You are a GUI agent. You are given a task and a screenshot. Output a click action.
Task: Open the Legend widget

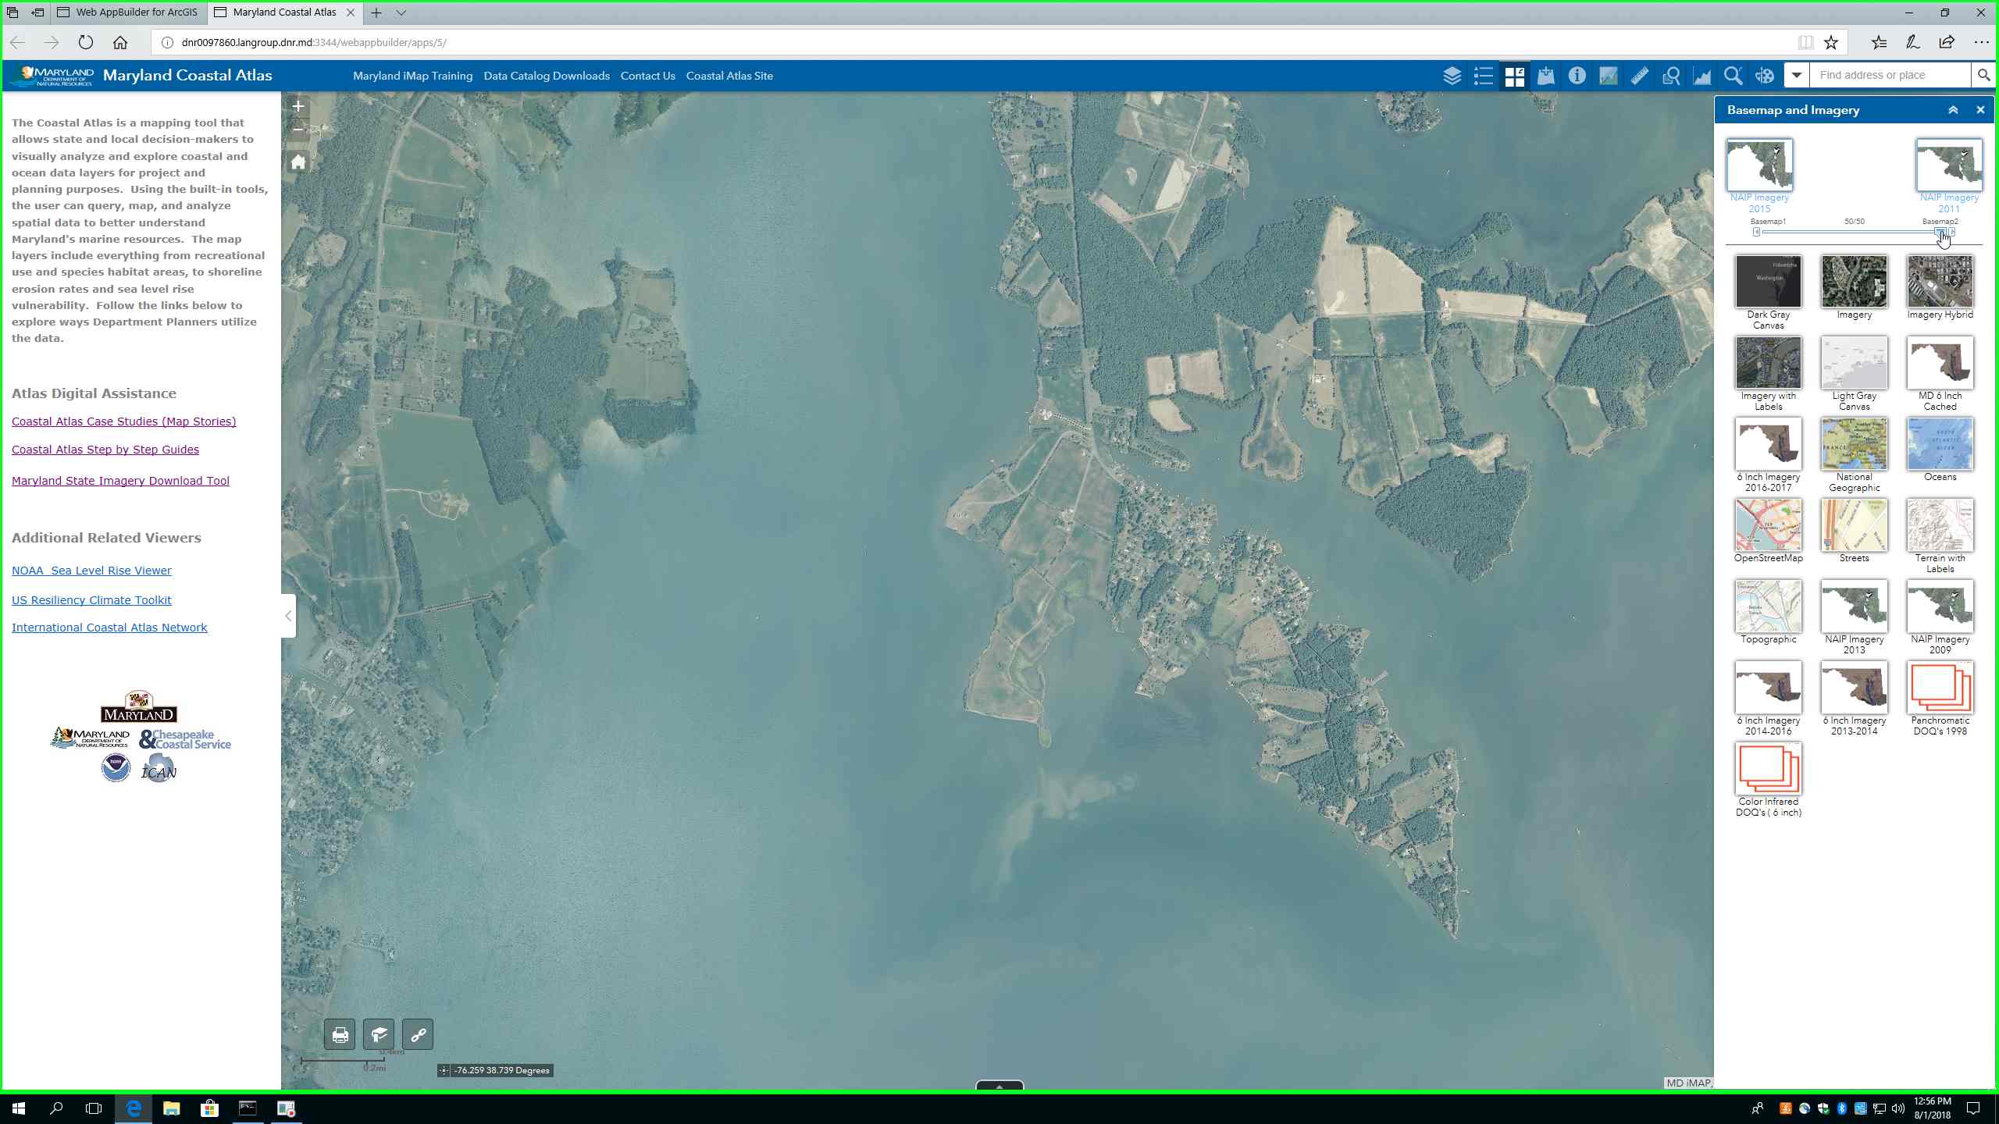tap(1483, 76)
